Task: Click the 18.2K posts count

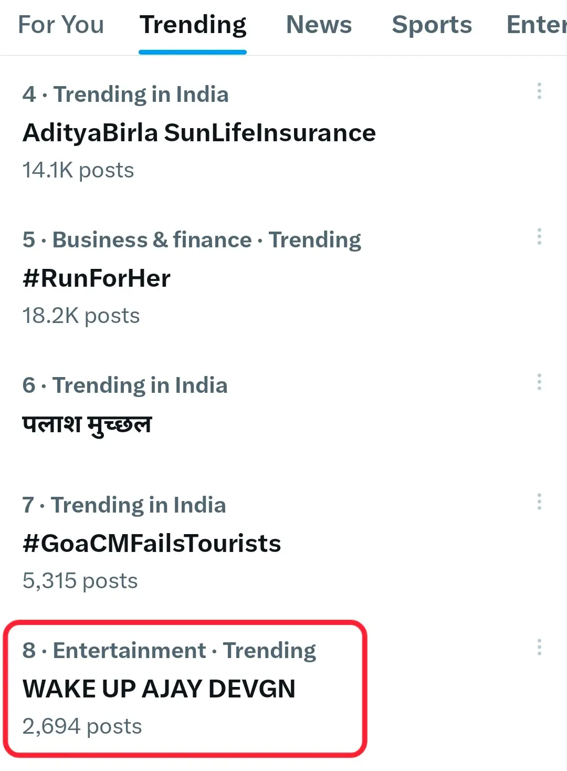Action: click(x=81, y=316)
